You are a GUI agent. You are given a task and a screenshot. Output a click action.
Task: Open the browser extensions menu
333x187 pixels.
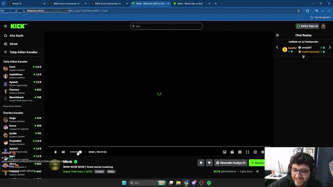(307, 11)
